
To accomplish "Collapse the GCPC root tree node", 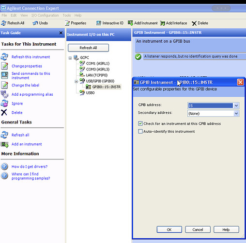I will [x=70, y=58].
